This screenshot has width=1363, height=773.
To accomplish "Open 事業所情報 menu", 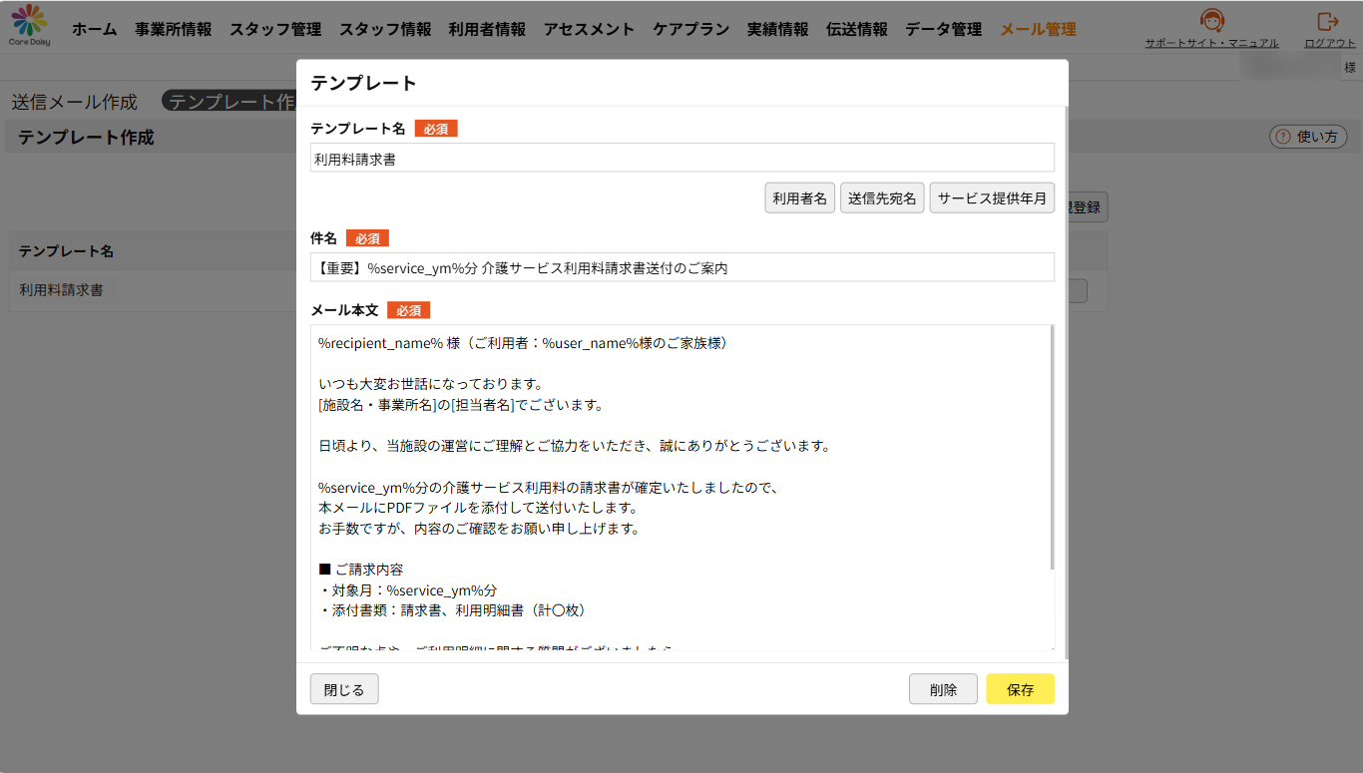I will [174, 29].
